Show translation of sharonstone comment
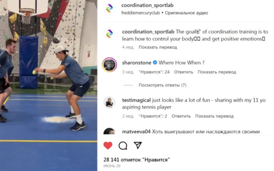 [217, 72]
